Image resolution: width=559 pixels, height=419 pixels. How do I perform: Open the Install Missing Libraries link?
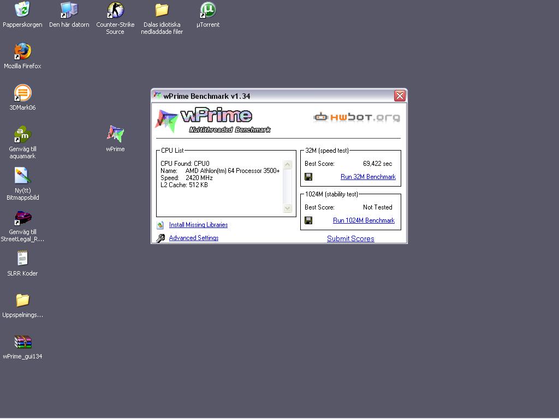198,225
